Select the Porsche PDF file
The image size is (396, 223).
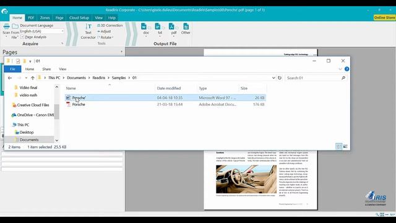(165, 104)
